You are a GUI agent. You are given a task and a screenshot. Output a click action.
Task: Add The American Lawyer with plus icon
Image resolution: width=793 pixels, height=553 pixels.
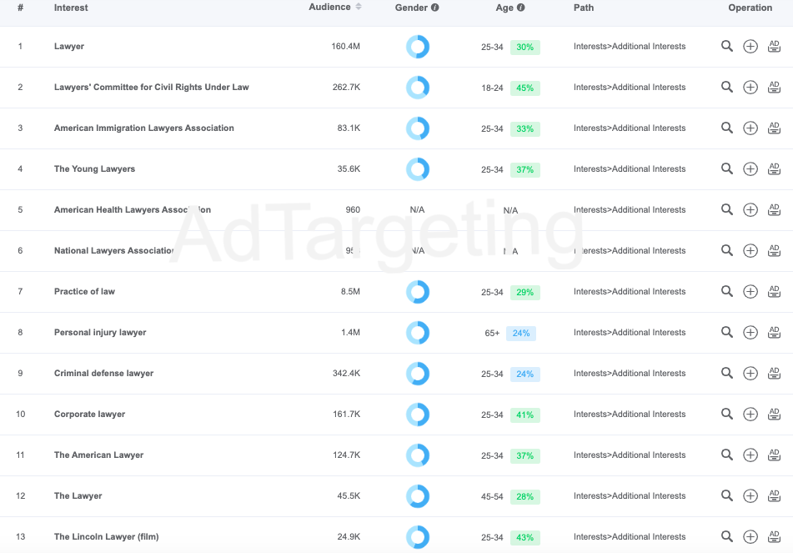pos(750,455)
